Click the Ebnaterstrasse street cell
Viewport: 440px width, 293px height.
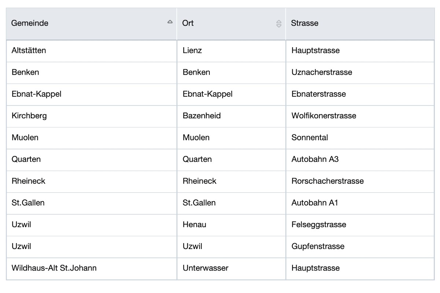click(318, 94)
